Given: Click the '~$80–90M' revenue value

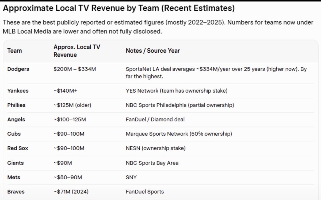Looking at the screenshot, I should [68, 177].
